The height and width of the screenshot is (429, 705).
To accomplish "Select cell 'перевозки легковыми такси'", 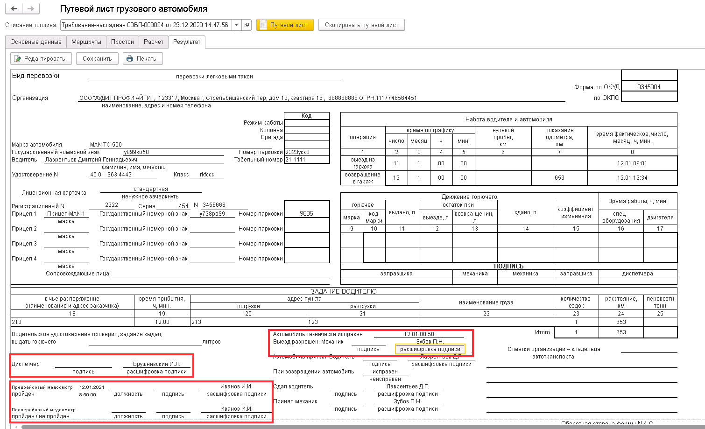I will [214, 77].
